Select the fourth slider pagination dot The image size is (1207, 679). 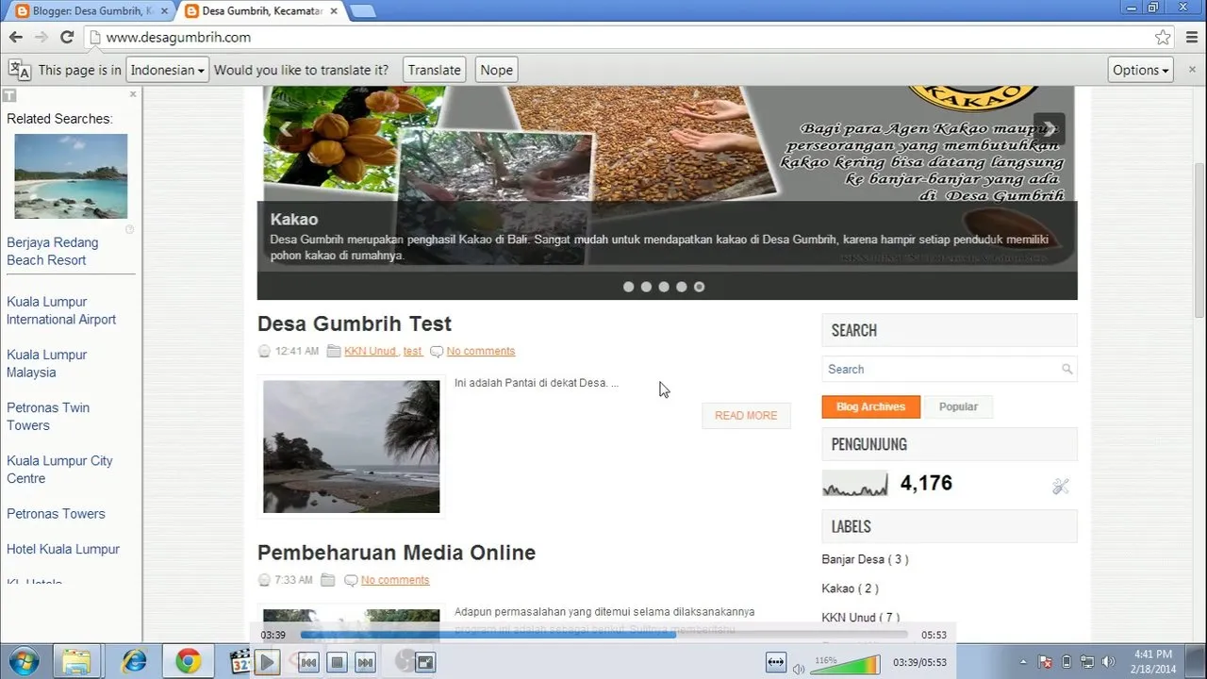coord(681,287)
